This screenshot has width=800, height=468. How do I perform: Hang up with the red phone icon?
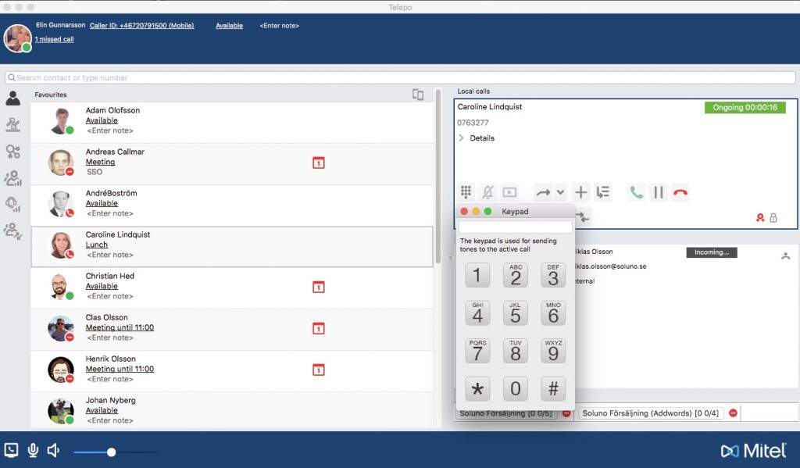(x=680, y=192)
